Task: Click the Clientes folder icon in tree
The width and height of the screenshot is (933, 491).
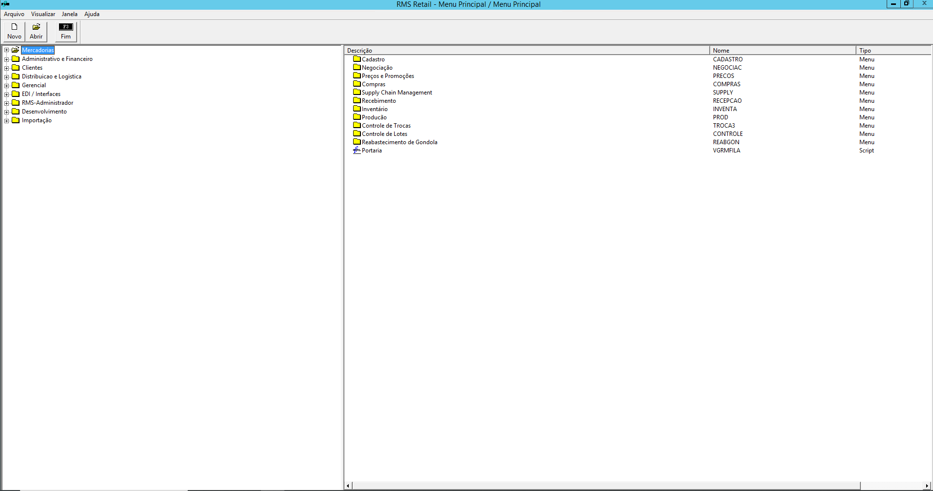Action: (16, 68)
